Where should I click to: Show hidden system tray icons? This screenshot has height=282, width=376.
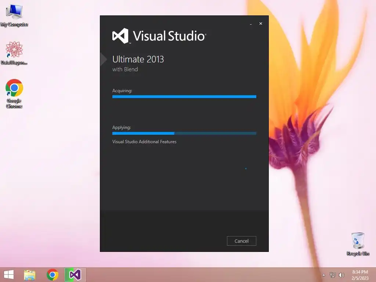click(x=324, y=275)
